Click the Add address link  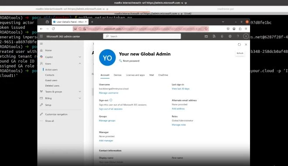click(x=178, y=109)
